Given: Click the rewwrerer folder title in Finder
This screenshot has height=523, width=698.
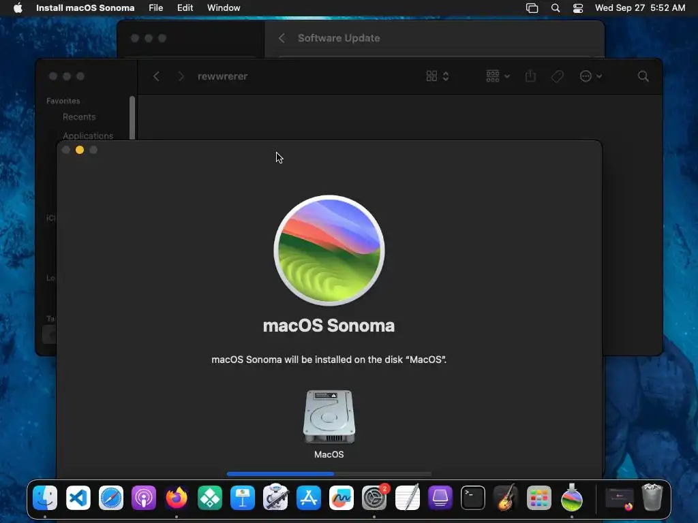Looking at the screenshot, I should click(x=223, y=76).
